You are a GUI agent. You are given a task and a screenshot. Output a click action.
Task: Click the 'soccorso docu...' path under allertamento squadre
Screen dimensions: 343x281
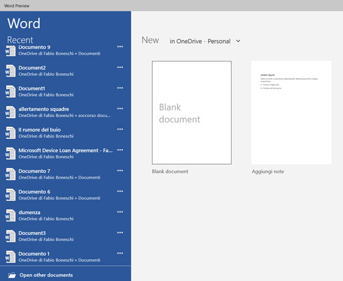point(95,115)
